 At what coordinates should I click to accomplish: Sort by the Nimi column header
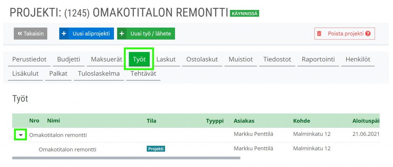click(x=53, y=121)
